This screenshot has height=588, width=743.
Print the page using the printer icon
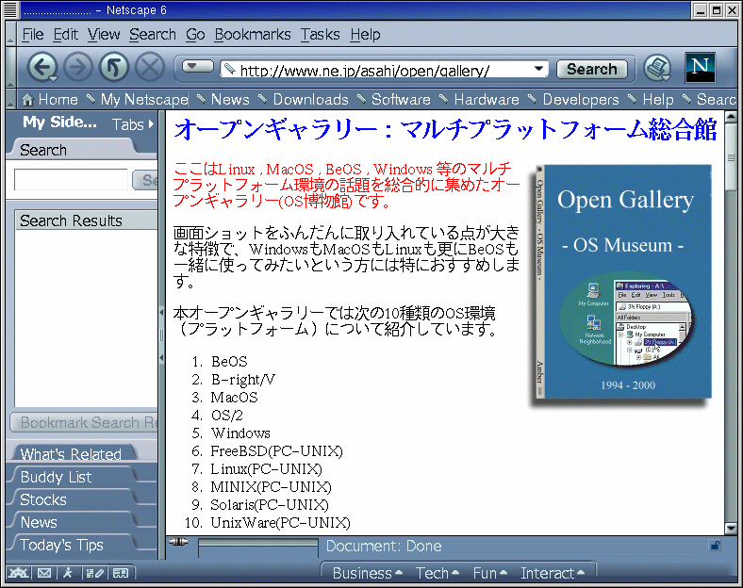click(658, 68)
